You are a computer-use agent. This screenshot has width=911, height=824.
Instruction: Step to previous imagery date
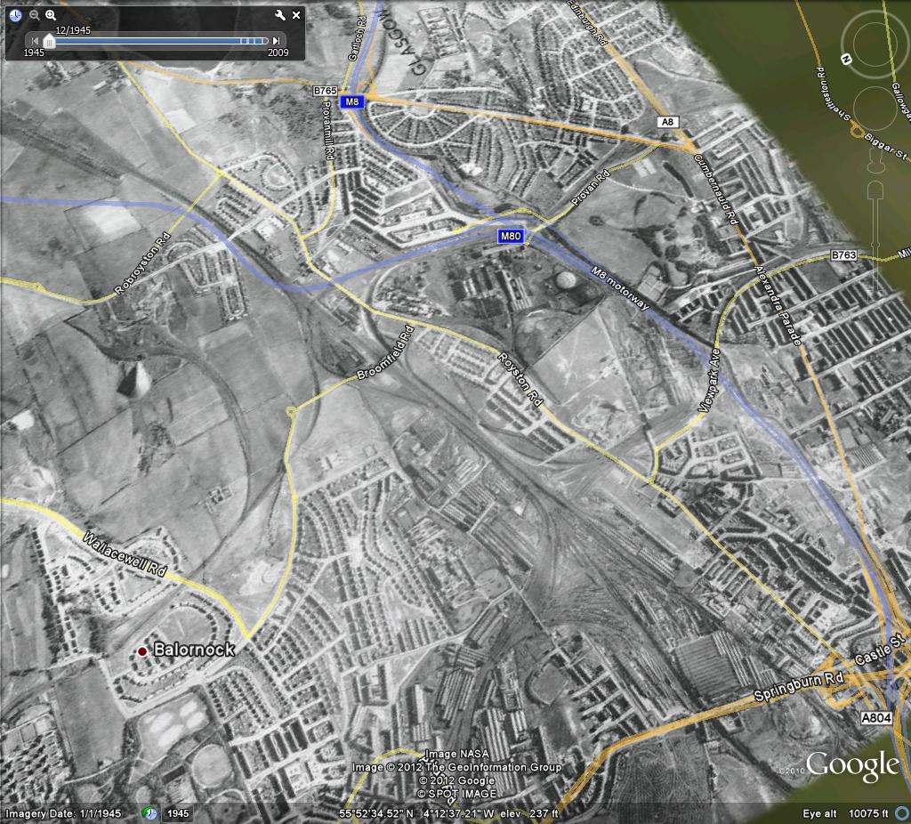(x=35, y=41)
